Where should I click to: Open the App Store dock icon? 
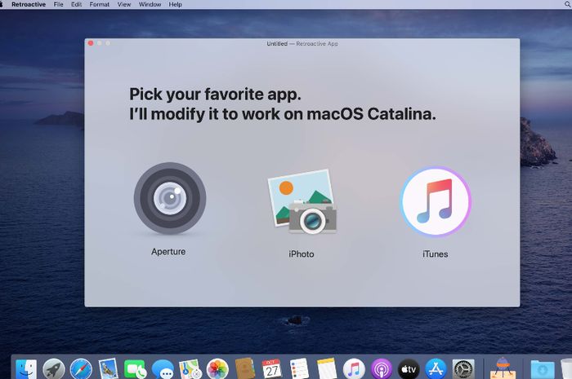tap(436, 369)
